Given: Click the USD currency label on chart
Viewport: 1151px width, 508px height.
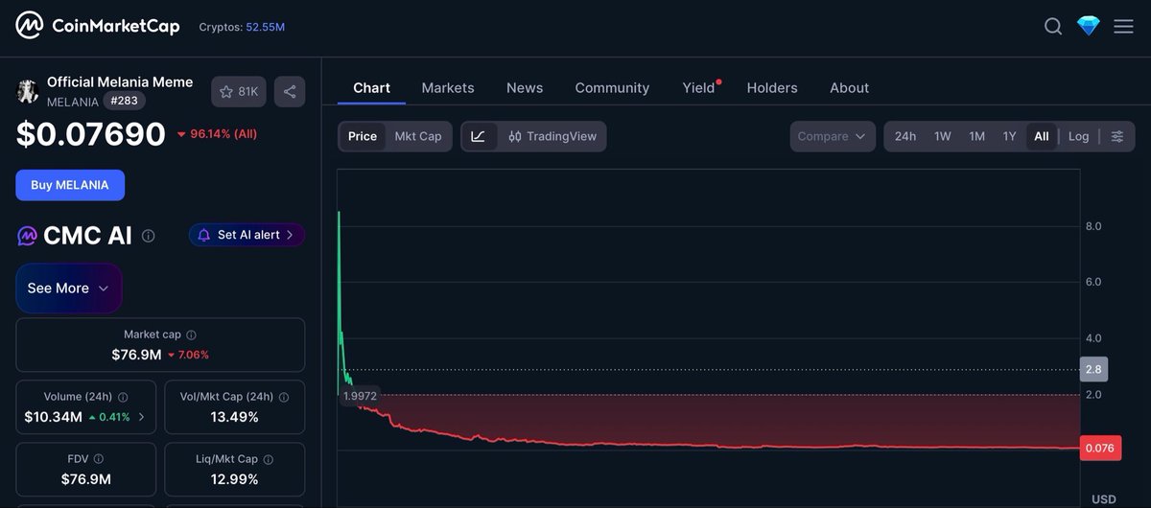Looking at the screenshot, I should (1104, 498).
